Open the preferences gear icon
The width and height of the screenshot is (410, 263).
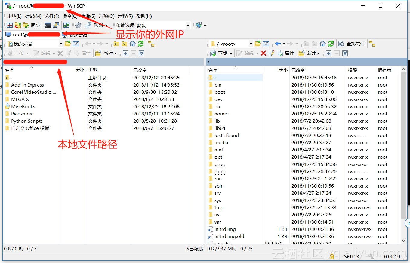point(78,26)
